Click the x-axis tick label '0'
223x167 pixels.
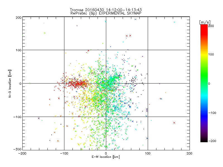click(106, 153)
